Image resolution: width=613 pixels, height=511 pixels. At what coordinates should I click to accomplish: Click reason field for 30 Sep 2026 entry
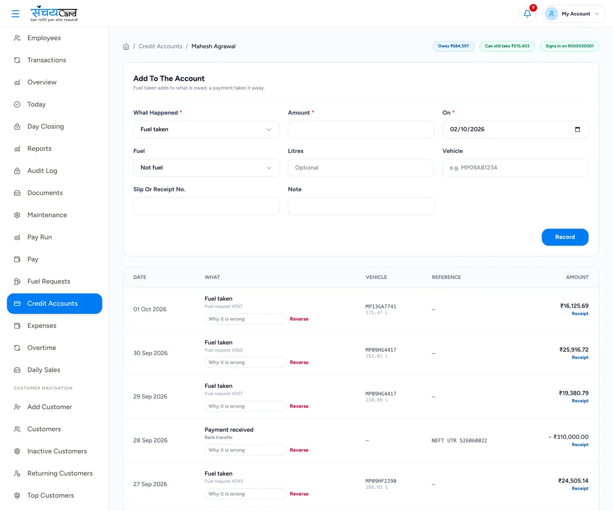tap(246, 362)
